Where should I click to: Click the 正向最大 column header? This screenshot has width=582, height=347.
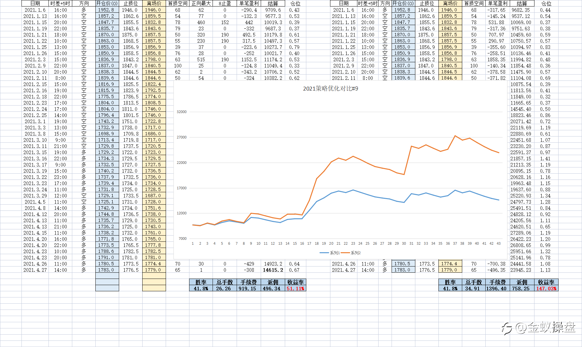(201, 4)
